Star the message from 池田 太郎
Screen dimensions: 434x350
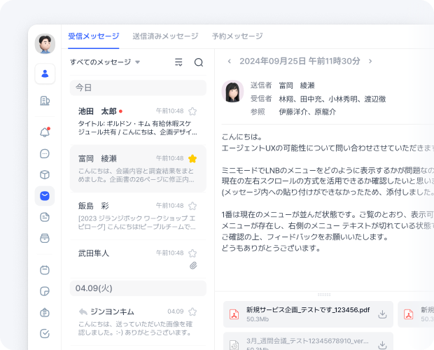coord(192,111)
